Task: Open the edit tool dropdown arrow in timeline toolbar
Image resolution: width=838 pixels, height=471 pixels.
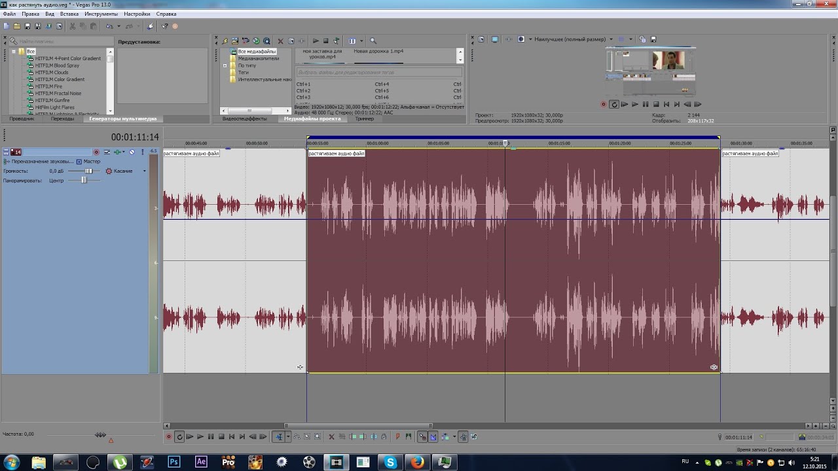Action: click(288, 437)
